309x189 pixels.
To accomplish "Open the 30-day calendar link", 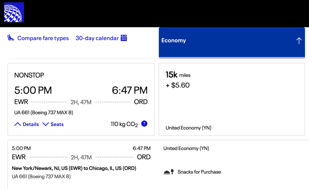I will pyautogui.click(x=97, y=38).
